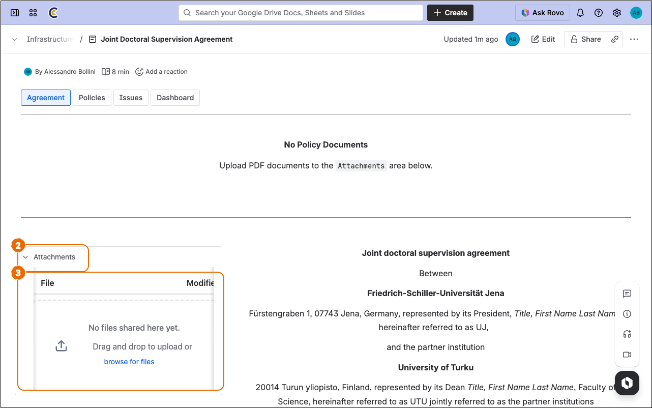
Task: Open the help question mark icon
Action: pos(599,13)
